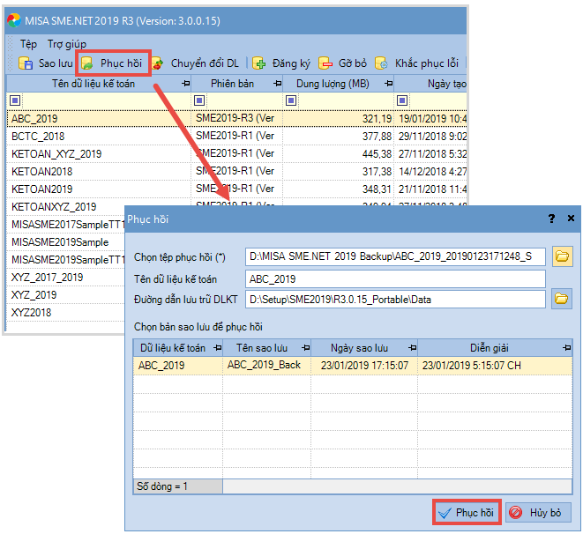Viewport: 583px width, 534px height.
Task: Select the MISASME2019Sample database row
Action: (66, 242)
